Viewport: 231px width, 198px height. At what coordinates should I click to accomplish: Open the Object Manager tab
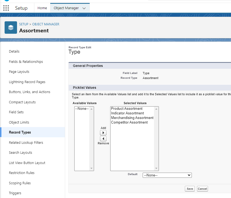(66, 8)
